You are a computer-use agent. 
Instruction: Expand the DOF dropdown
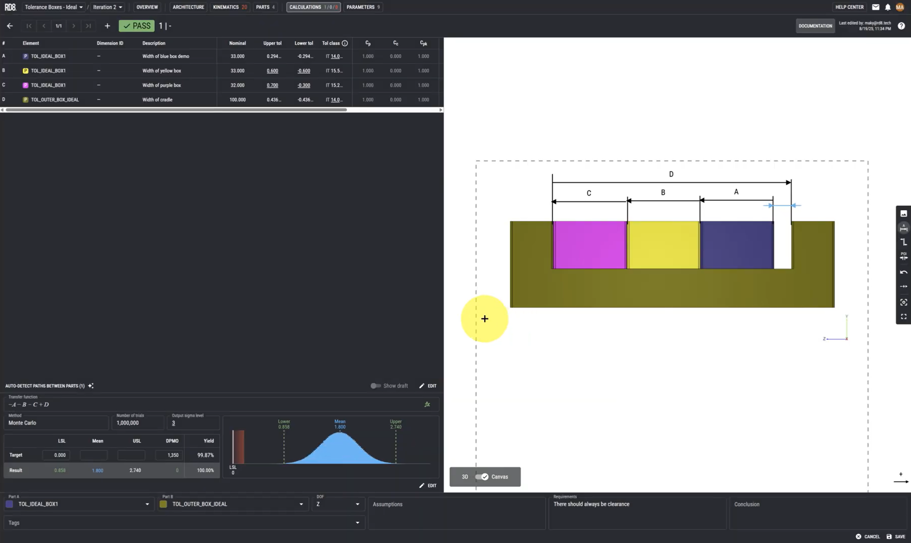tap(357, 504)
